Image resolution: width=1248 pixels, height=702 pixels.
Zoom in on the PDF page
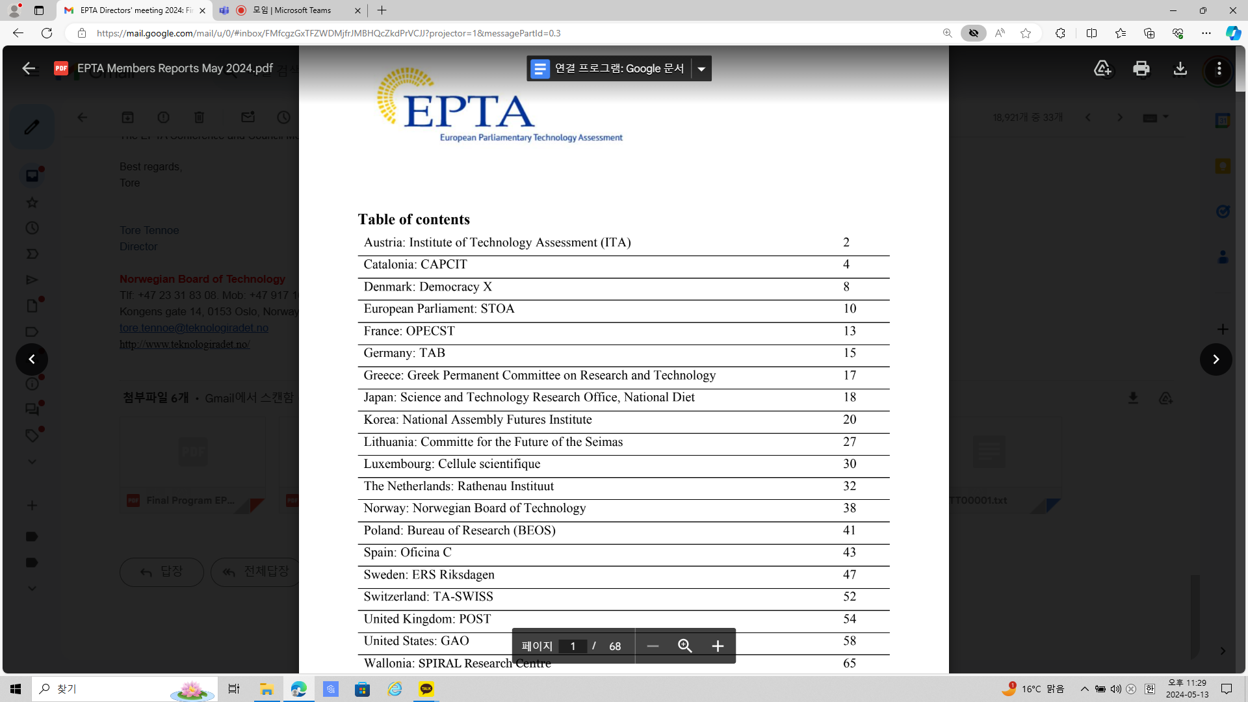tap(718, 646)
